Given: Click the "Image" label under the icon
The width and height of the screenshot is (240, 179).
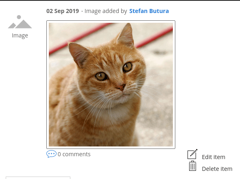Looking at the screenshot, I should click(x=20, y=35).
